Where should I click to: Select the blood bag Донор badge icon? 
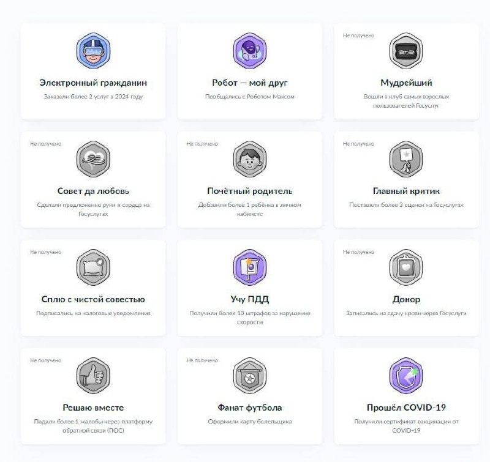pos(406,267)
